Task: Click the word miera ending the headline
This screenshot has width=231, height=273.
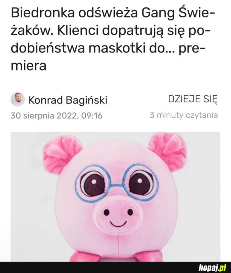Action: 28,66
